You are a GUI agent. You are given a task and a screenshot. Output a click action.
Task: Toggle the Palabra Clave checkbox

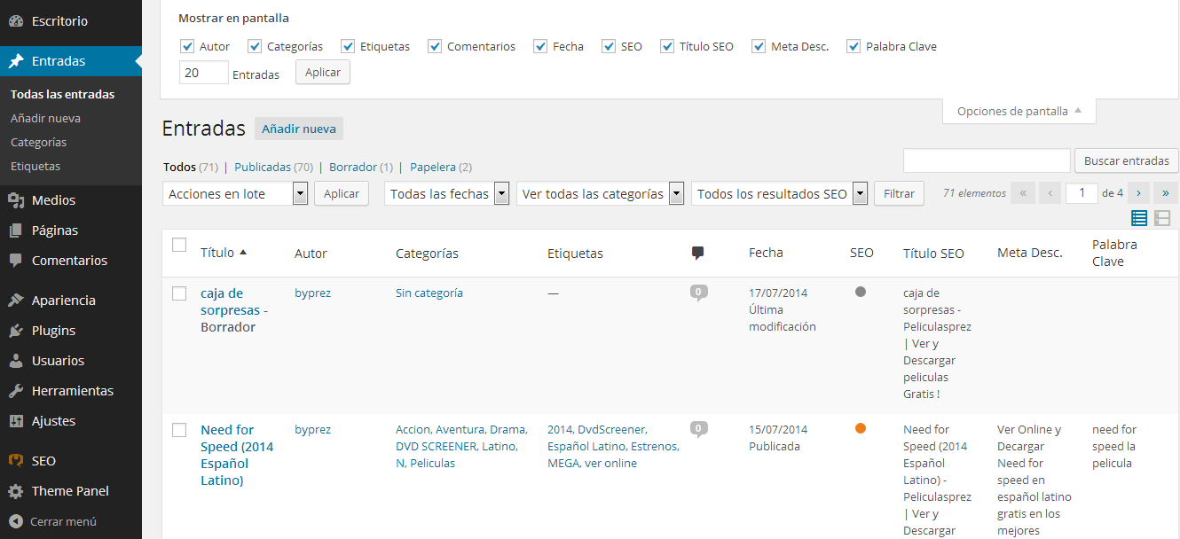coord(854,46)
